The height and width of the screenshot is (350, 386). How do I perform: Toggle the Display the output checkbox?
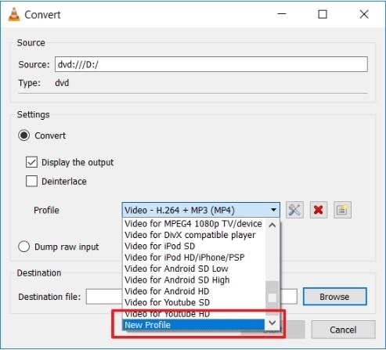tap(31, 162)
